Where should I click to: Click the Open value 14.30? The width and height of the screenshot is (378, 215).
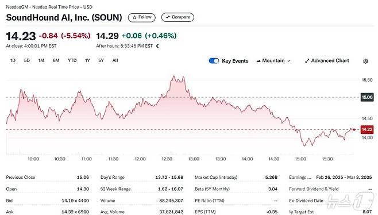point(83,189)
